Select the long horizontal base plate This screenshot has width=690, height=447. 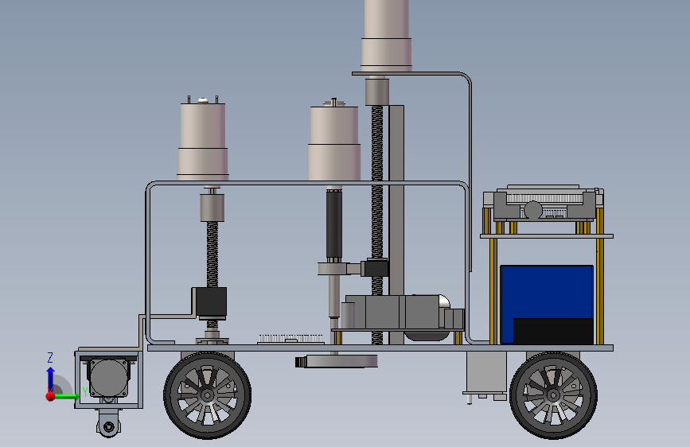coord(380,348)
